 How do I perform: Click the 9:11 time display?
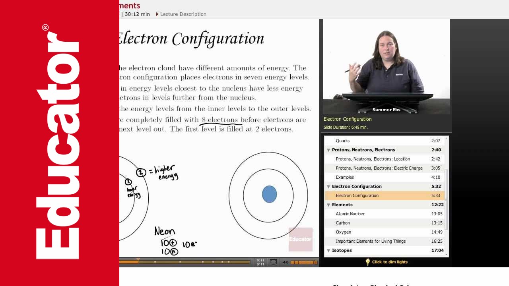260,262
